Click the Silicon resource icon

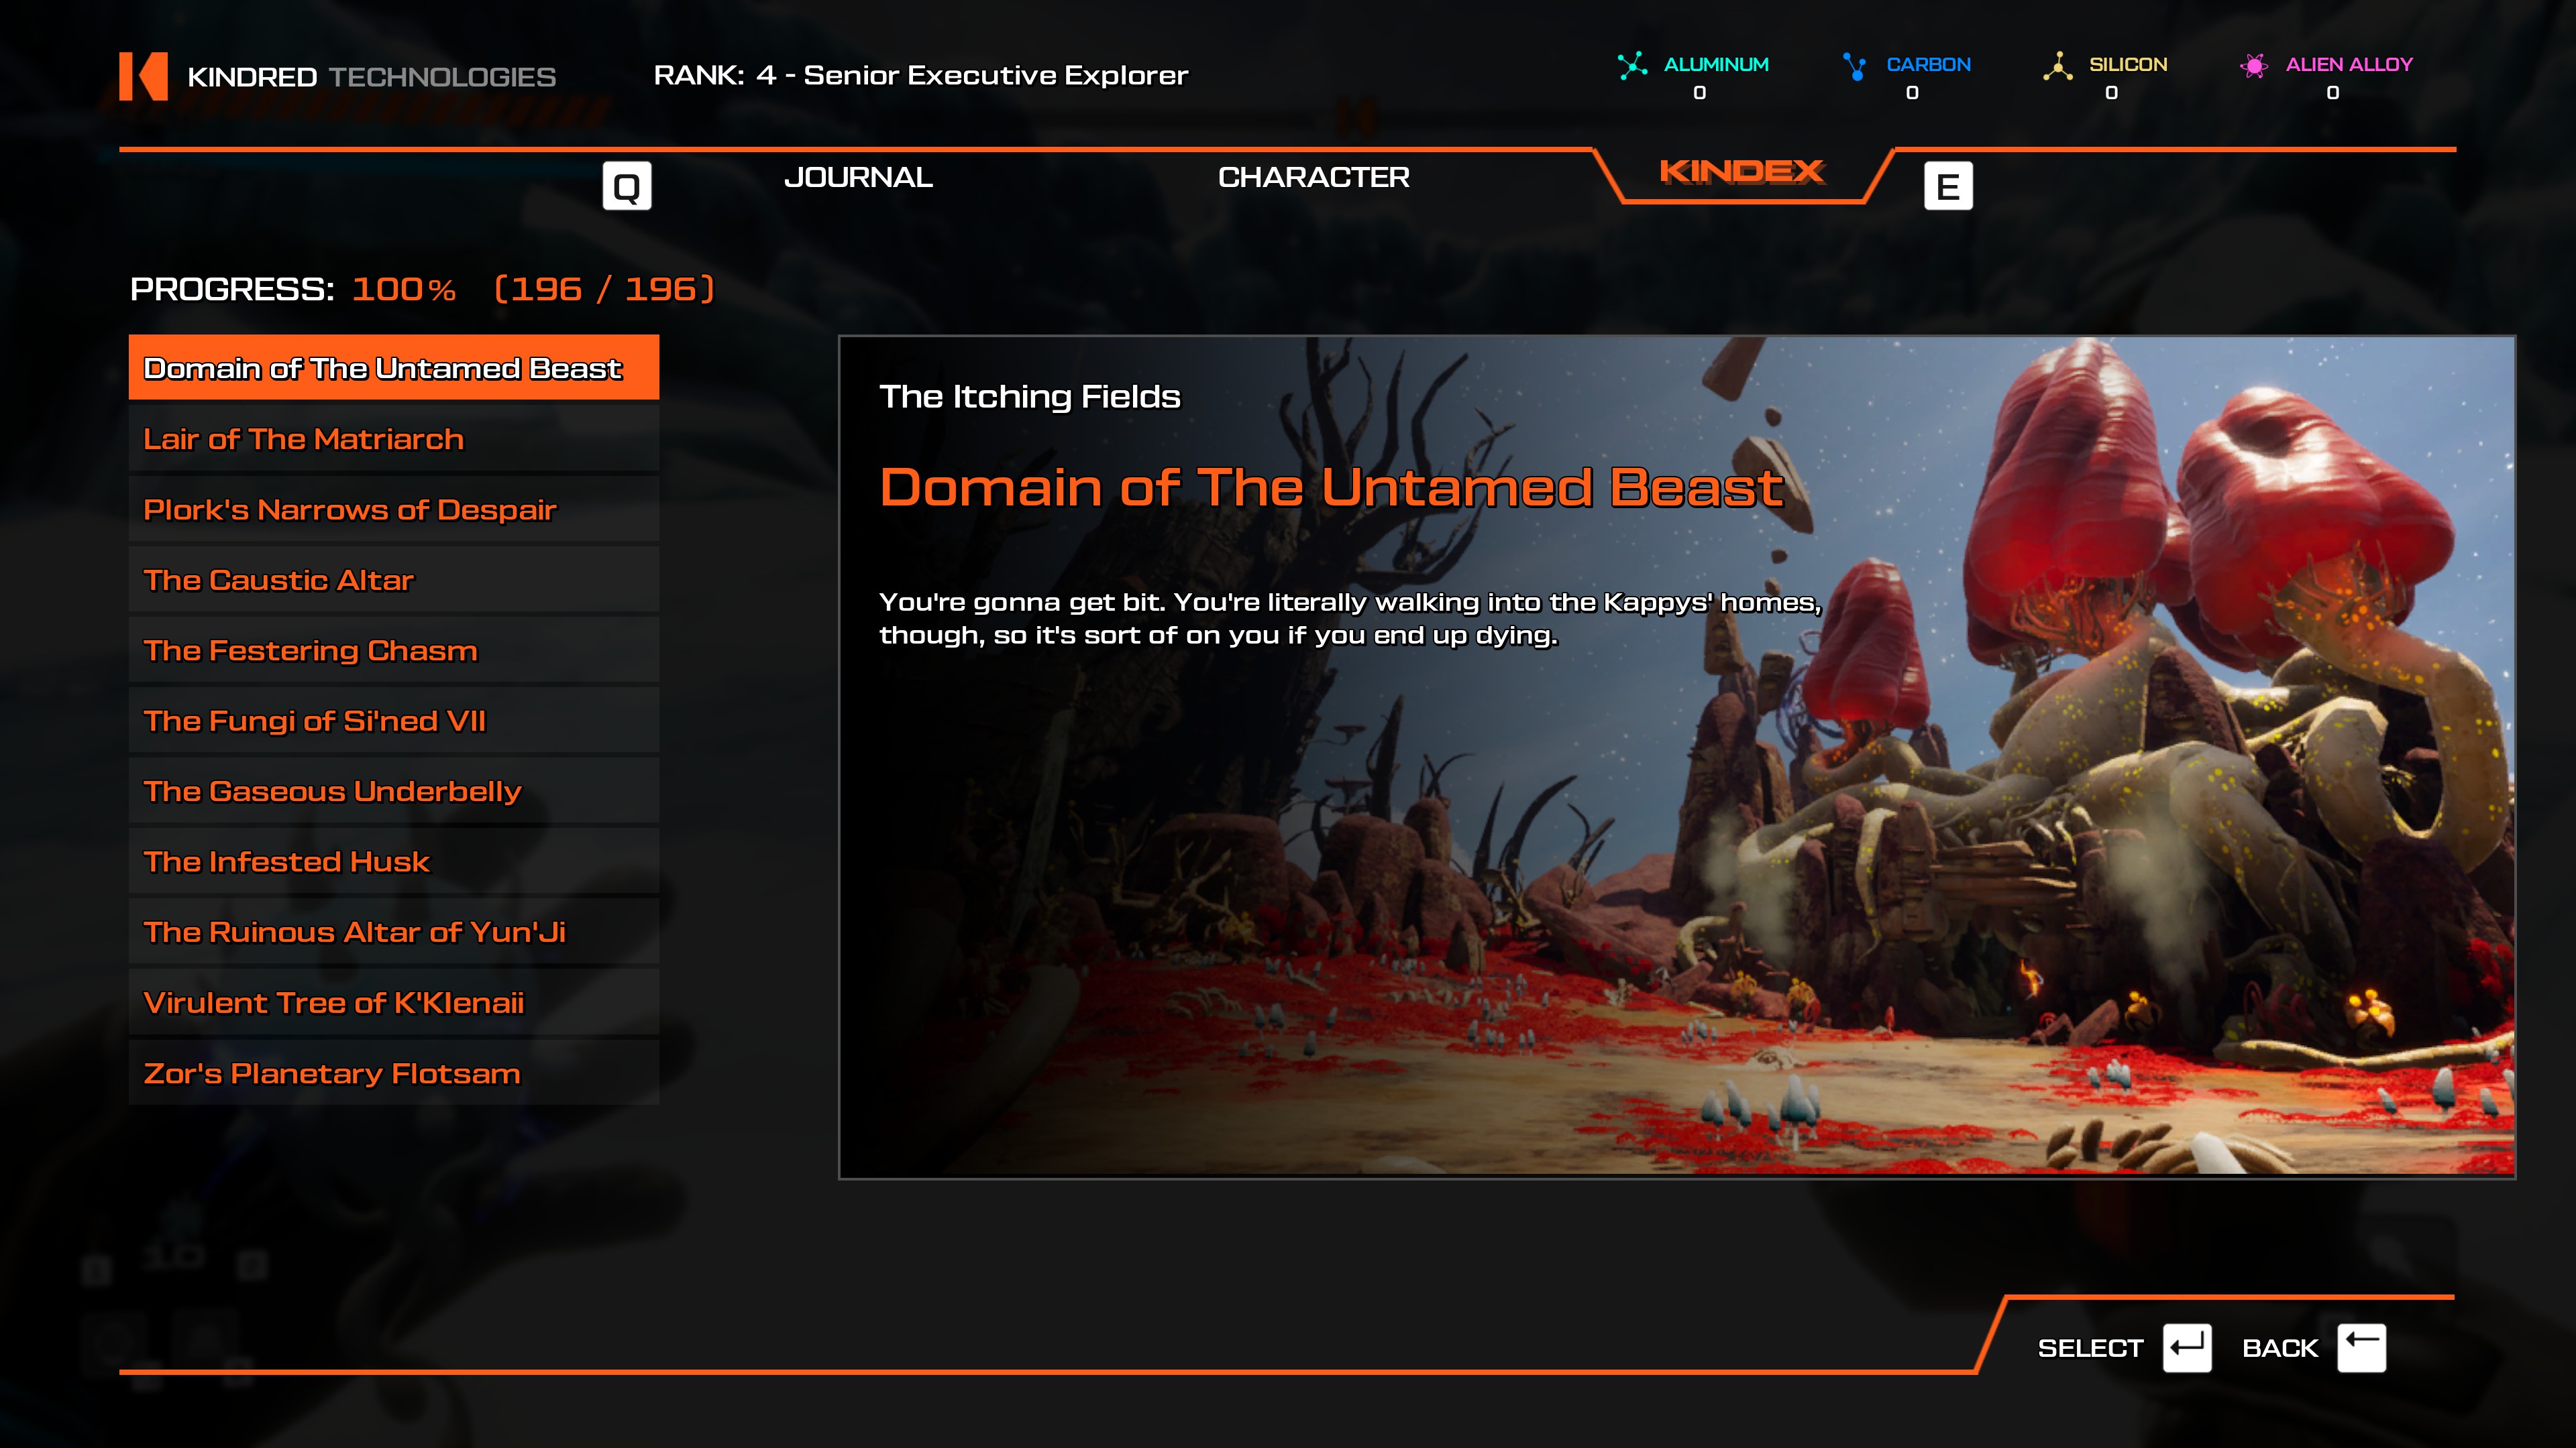tap(2057, 66)
